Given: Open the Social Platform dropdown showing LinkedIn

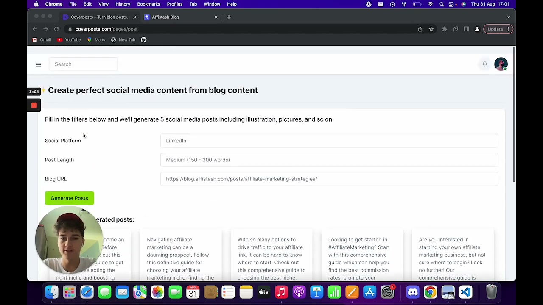Looking at the screenshot, I should coord(329,141).
